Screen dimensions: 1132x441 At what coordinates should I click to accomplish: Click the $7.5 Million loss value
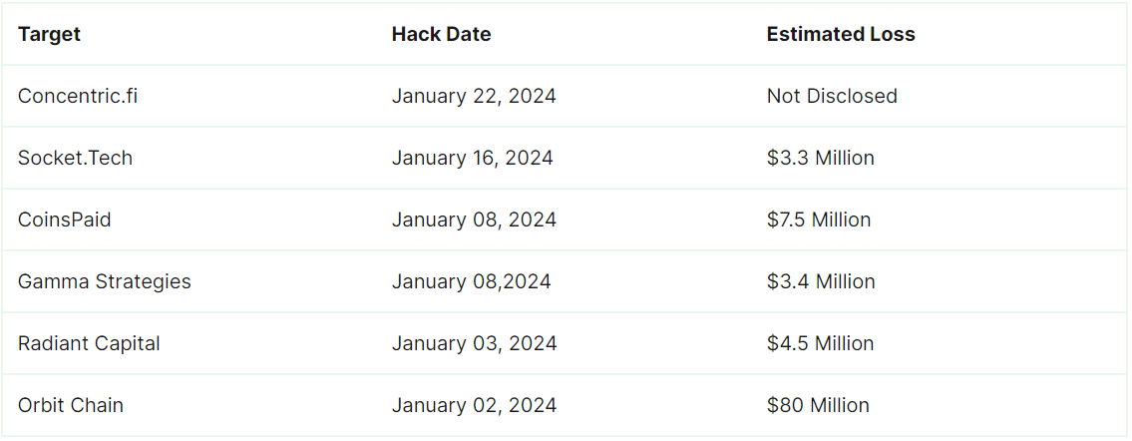[x=819, y=220]
